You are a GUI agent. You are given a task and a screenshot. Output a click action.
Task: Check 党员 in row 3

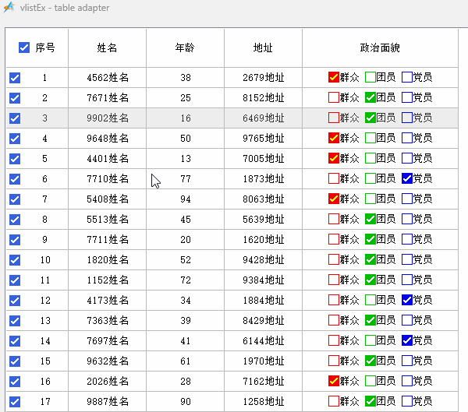tap(407, 118)
